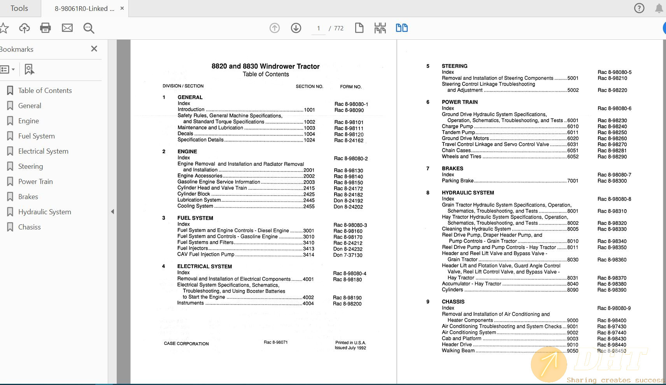666x385 pixels.
Task: Close the Bookmarks panel
Action: (94, 49)
